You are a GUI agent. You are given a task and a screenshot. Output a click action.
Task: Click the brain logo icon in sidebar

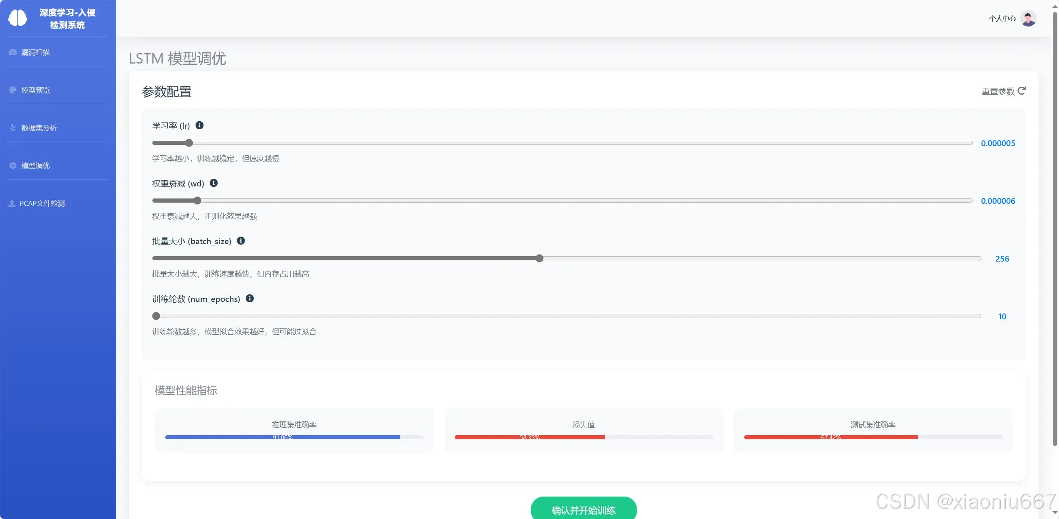pyautogui.click(x=17, y=18)
